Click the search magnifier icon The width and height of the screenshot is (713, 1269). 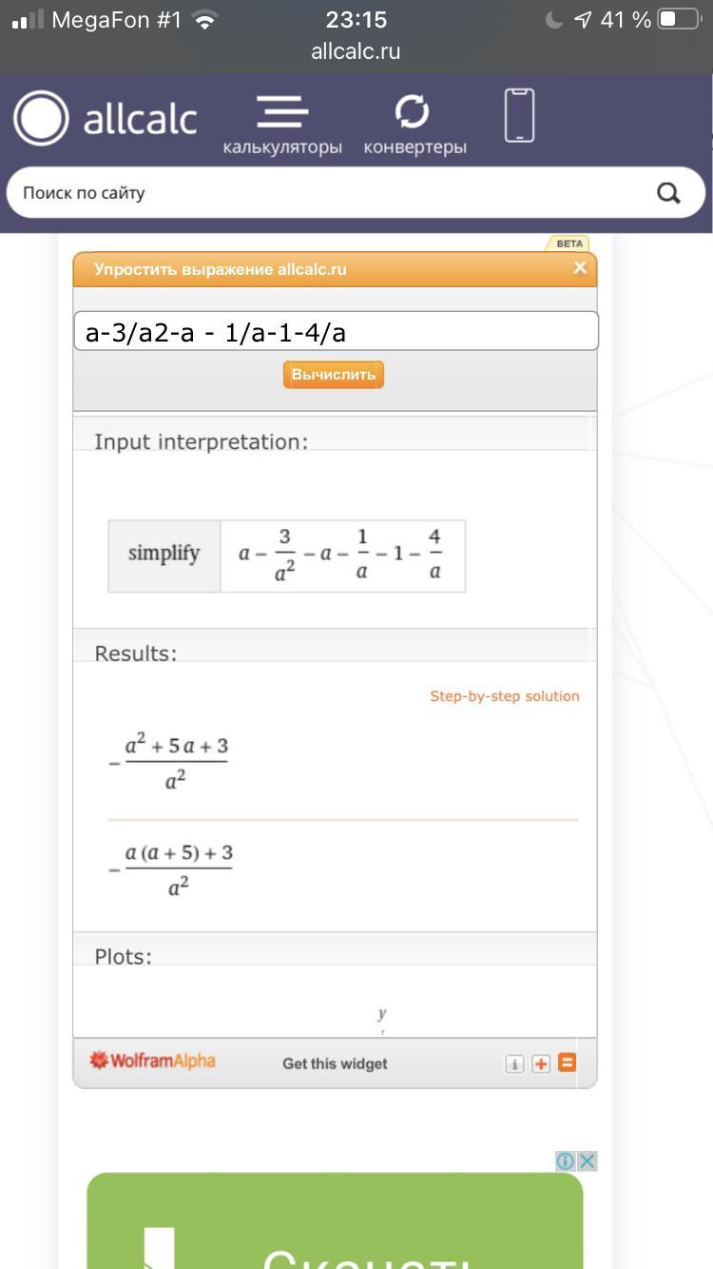(668, 193)
